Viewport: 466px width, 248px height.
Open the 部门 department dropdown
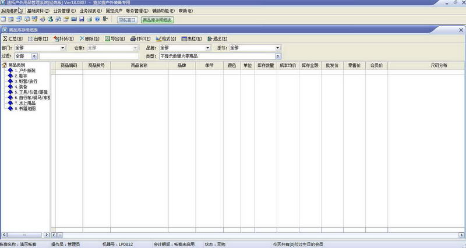tap(63, 48)
